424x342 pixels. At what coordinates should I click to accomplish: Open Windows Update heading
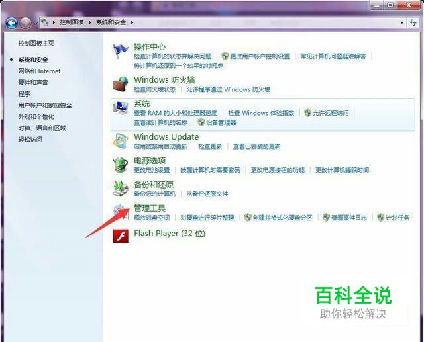166,136
